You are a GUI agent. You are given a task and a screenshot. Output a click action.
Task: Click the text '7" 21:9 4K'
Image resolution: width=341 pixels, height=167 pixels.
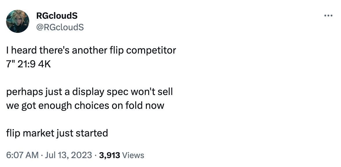coord(28,64)
